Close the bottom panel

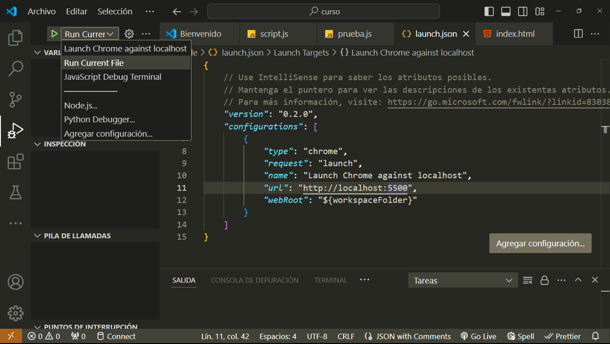pos(595,280)
